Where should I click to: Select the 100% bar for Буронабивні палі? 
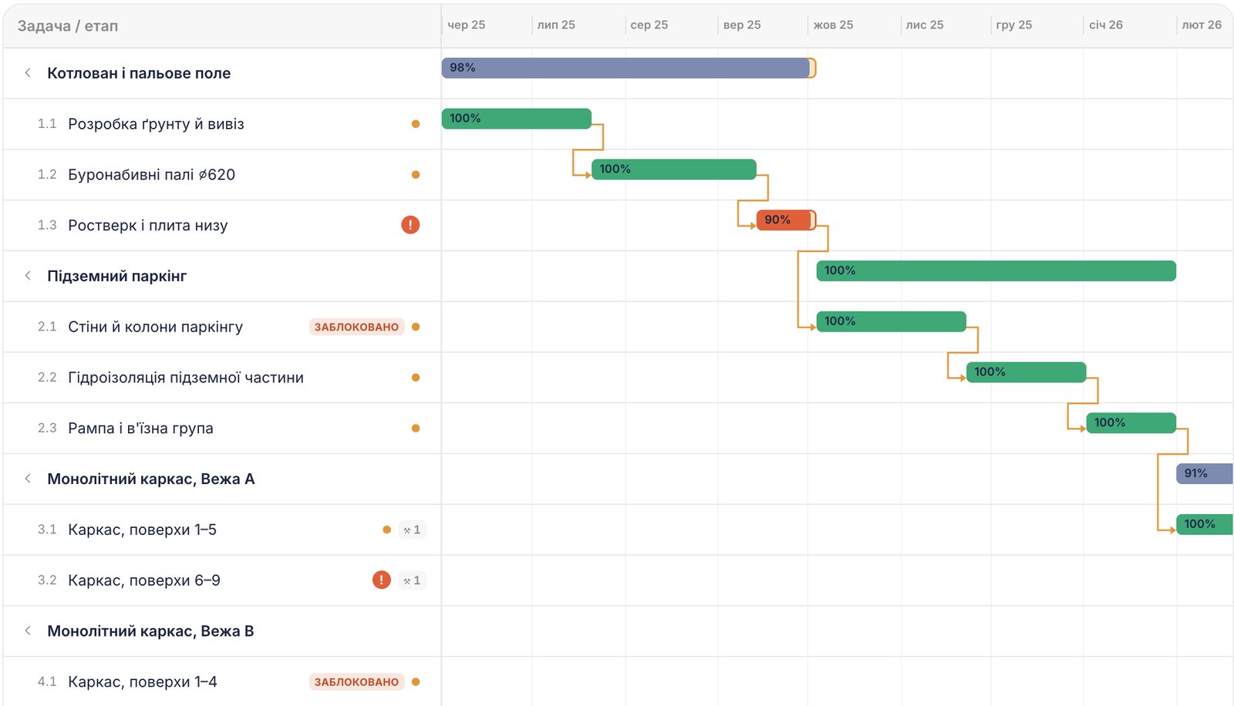pos(674,170)
